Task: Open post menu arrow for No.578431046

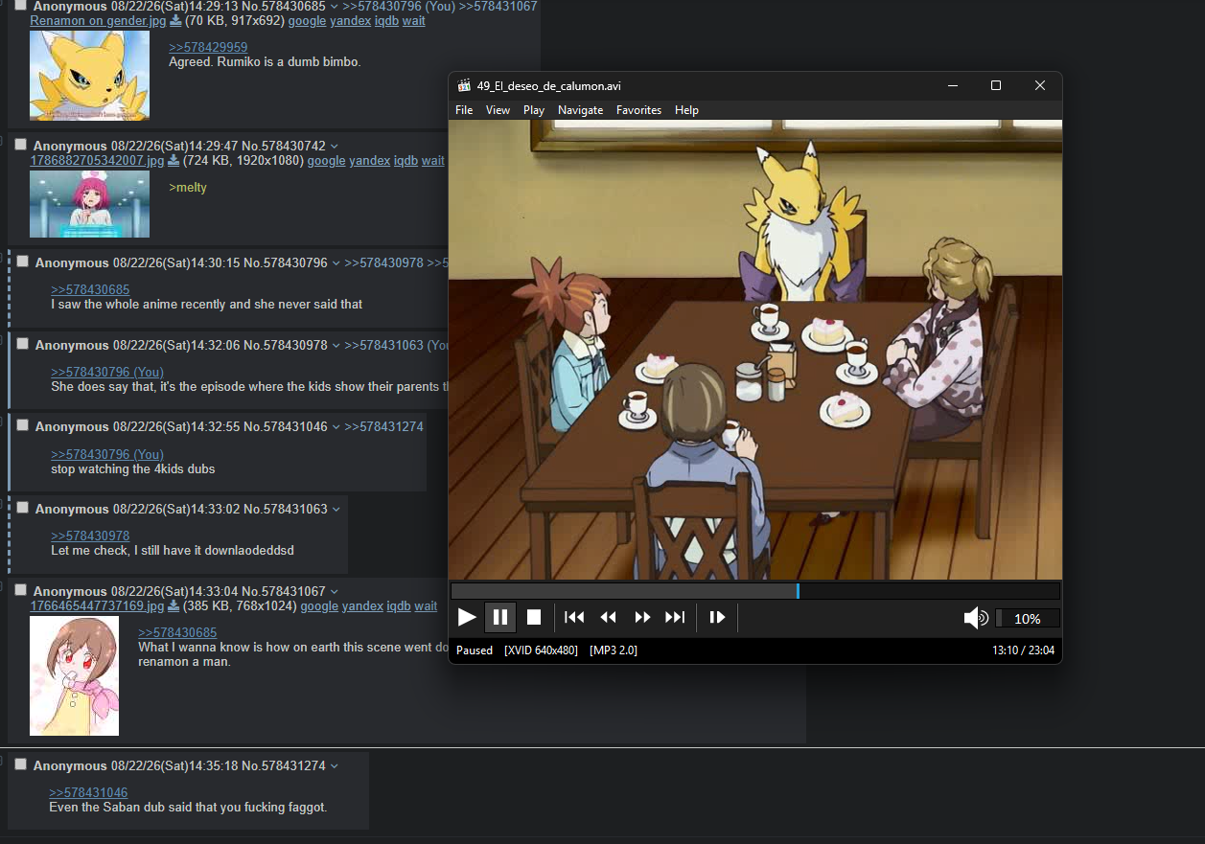Action: click(336, 427)
